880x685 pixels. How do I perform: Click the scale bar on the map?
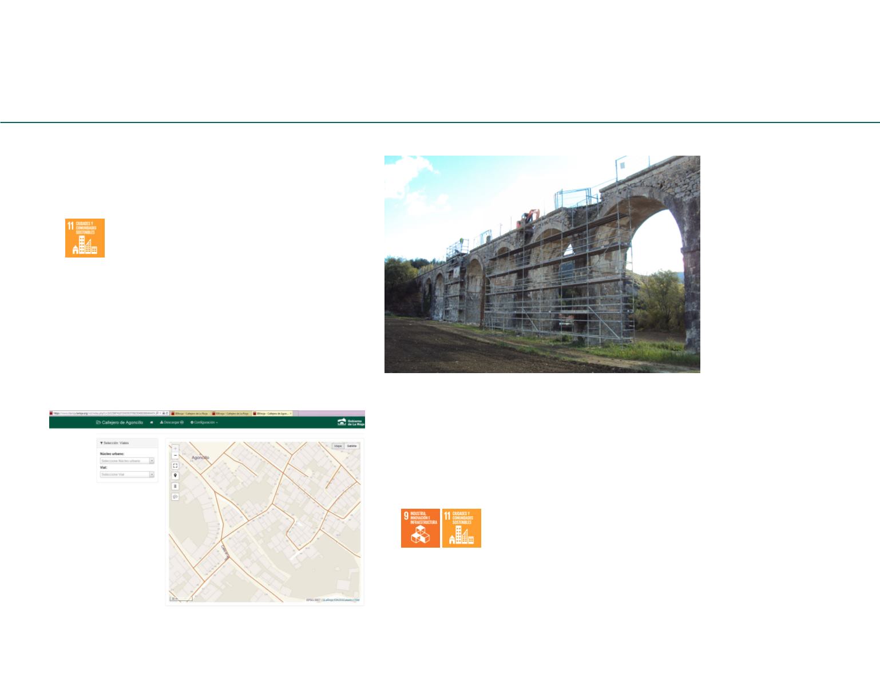(181, 599)
